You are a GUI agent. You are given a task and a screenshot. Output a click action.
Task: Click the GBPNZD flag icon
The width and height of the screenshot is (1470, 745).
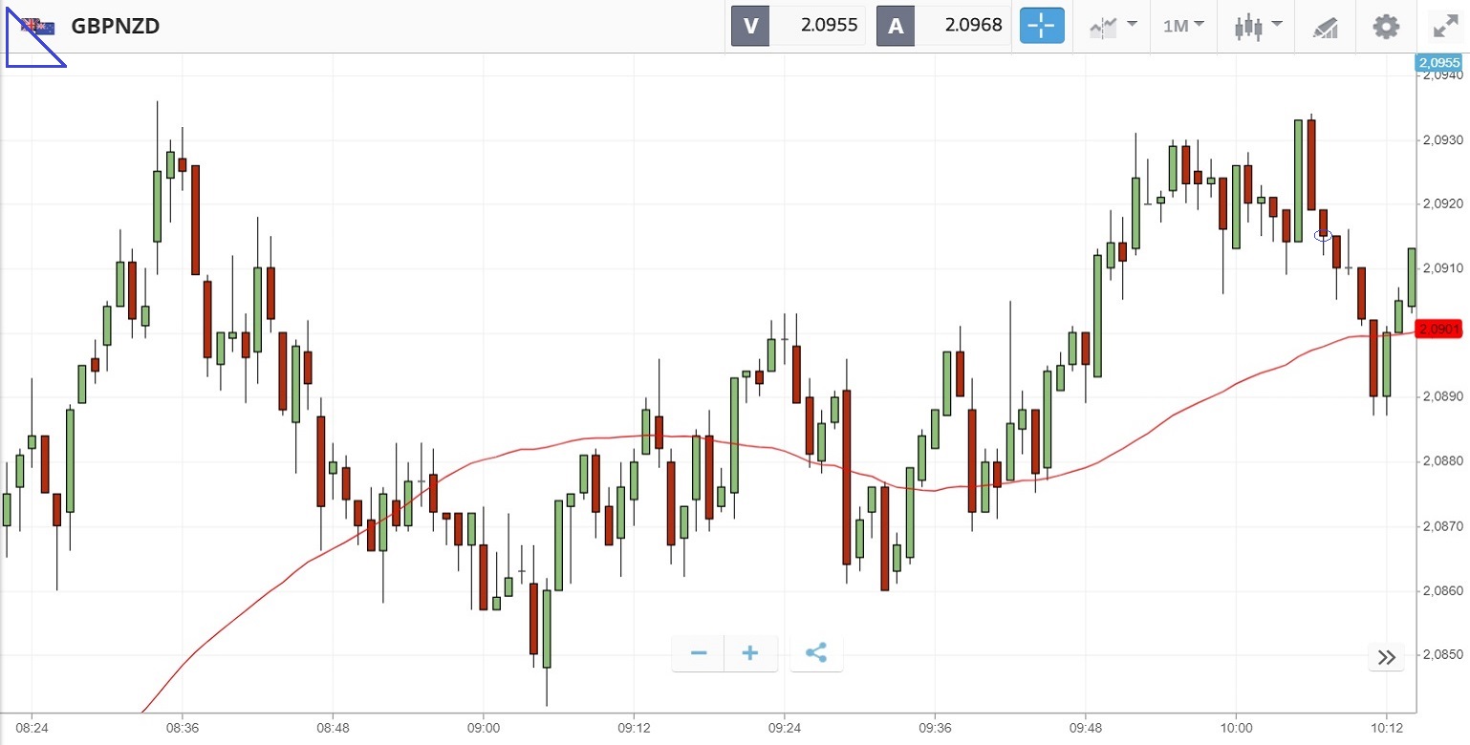click(x=38, y=26)
